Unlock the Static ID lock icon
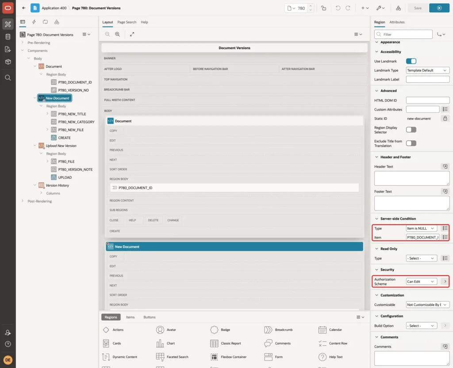Image resolution: width=453 pixels, height=368 pixels. [x=445, y=119]
